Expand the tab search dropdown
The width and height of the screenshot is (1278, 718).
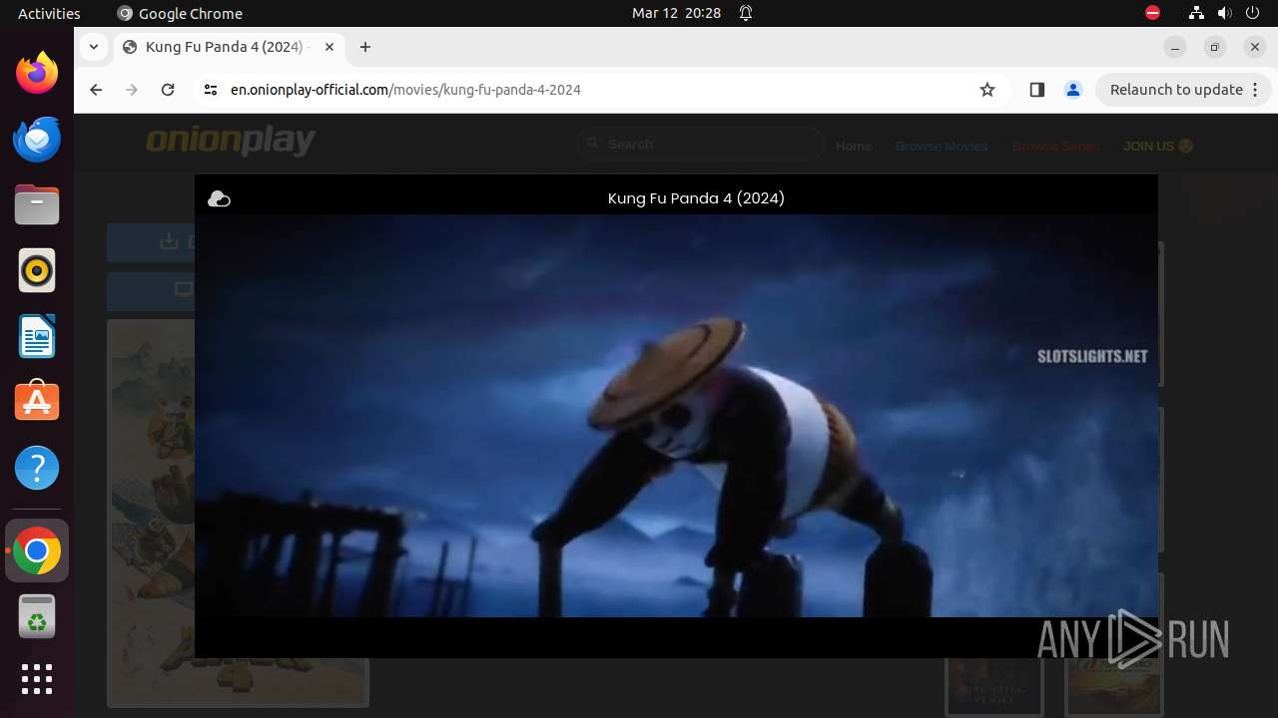pyautogui.click(x=93, y=47)
